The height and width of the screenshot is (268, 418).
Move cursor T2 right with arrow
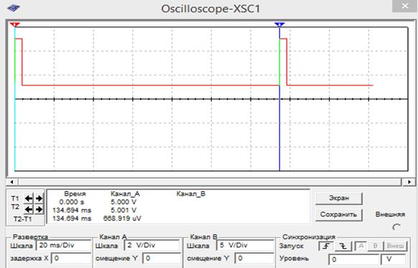39,209
